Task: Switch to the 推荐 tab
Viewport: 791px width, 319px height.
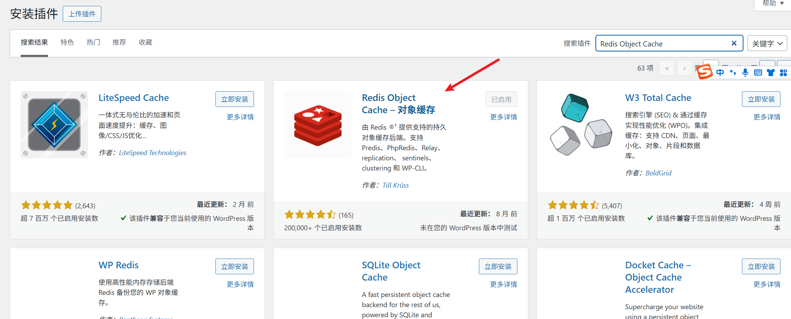Action: pyautogui.click(x=119, y=42)
